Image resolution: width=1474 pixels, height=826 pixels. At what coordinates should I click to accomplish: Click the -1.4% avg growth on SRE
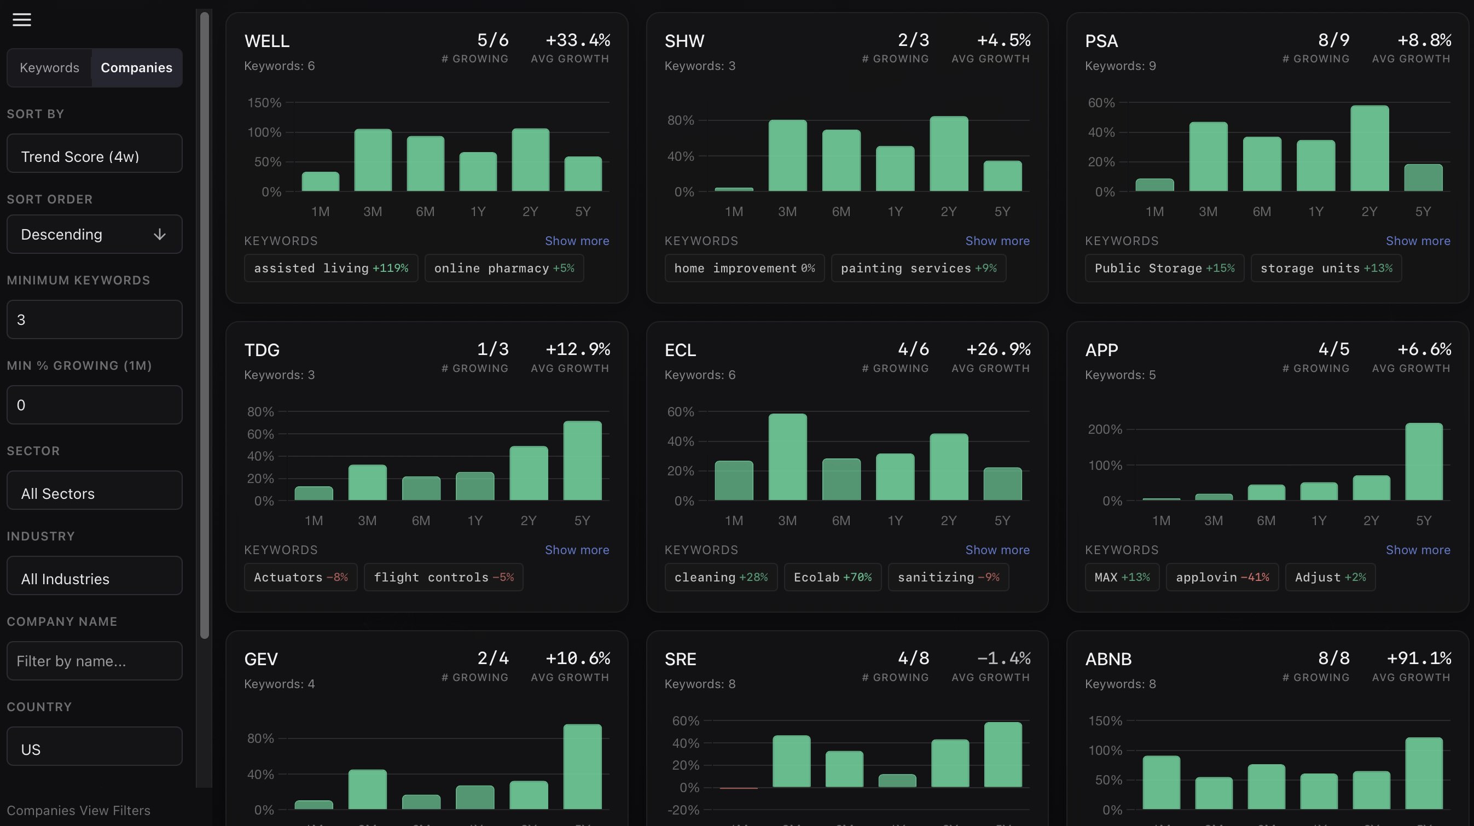[1003, 658]
